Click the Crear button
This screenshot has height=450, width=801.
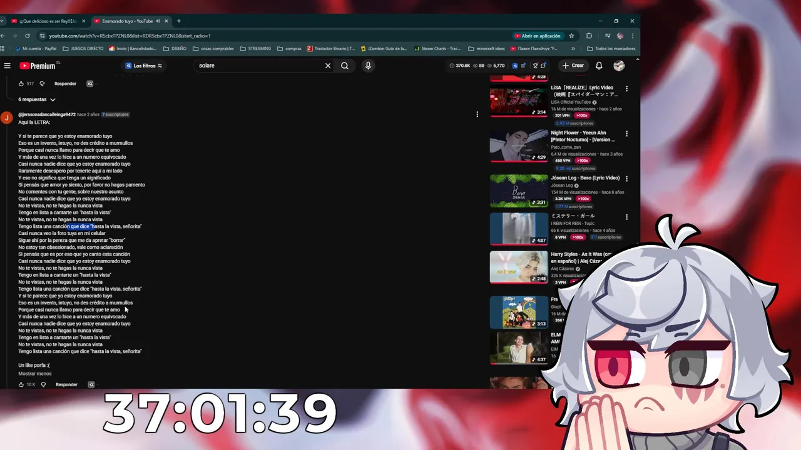[573, 66]
